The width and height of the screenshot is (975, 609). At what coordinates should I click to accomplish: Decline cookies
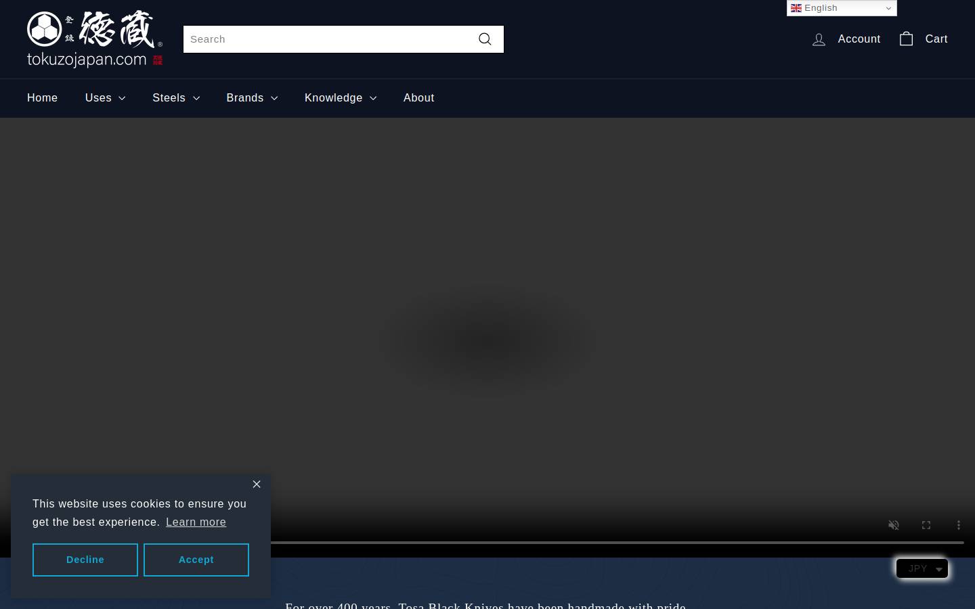(x=85, y=560)
